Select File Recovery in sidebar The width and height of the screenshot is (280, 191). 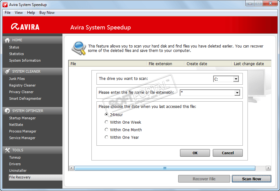coord(35,177)
